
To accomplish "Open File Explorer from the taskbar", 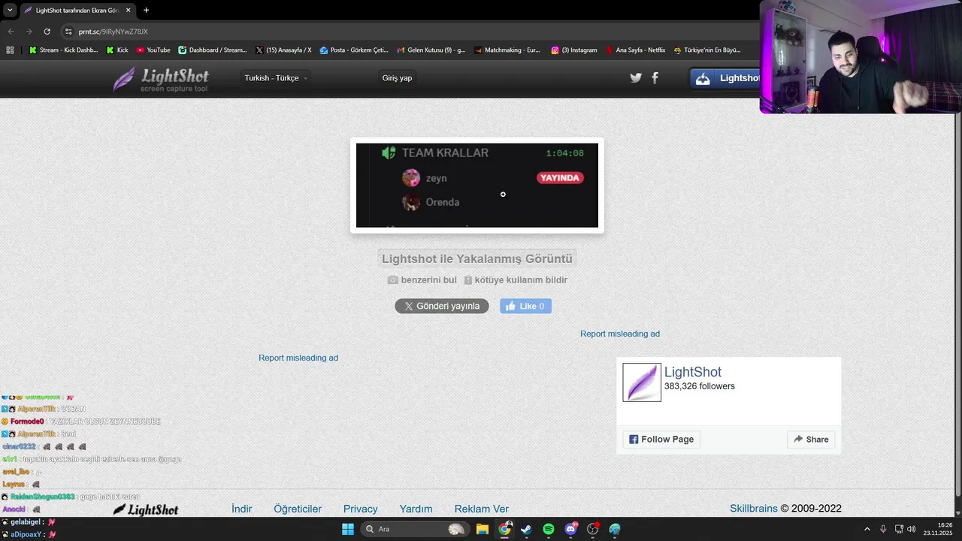I will click(x=483, y=529).
